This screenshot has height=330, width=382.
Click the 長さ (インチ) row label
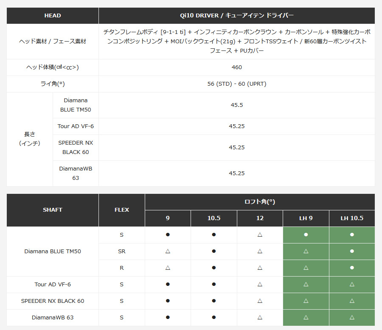30,139
